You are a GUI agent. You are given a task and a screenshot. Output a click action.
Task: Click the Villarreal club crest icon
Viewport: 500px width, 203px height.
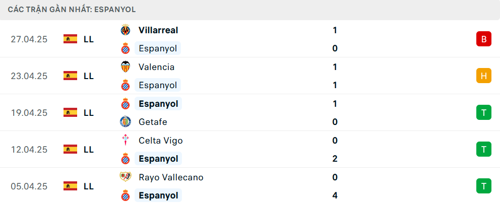coord(126,30)
